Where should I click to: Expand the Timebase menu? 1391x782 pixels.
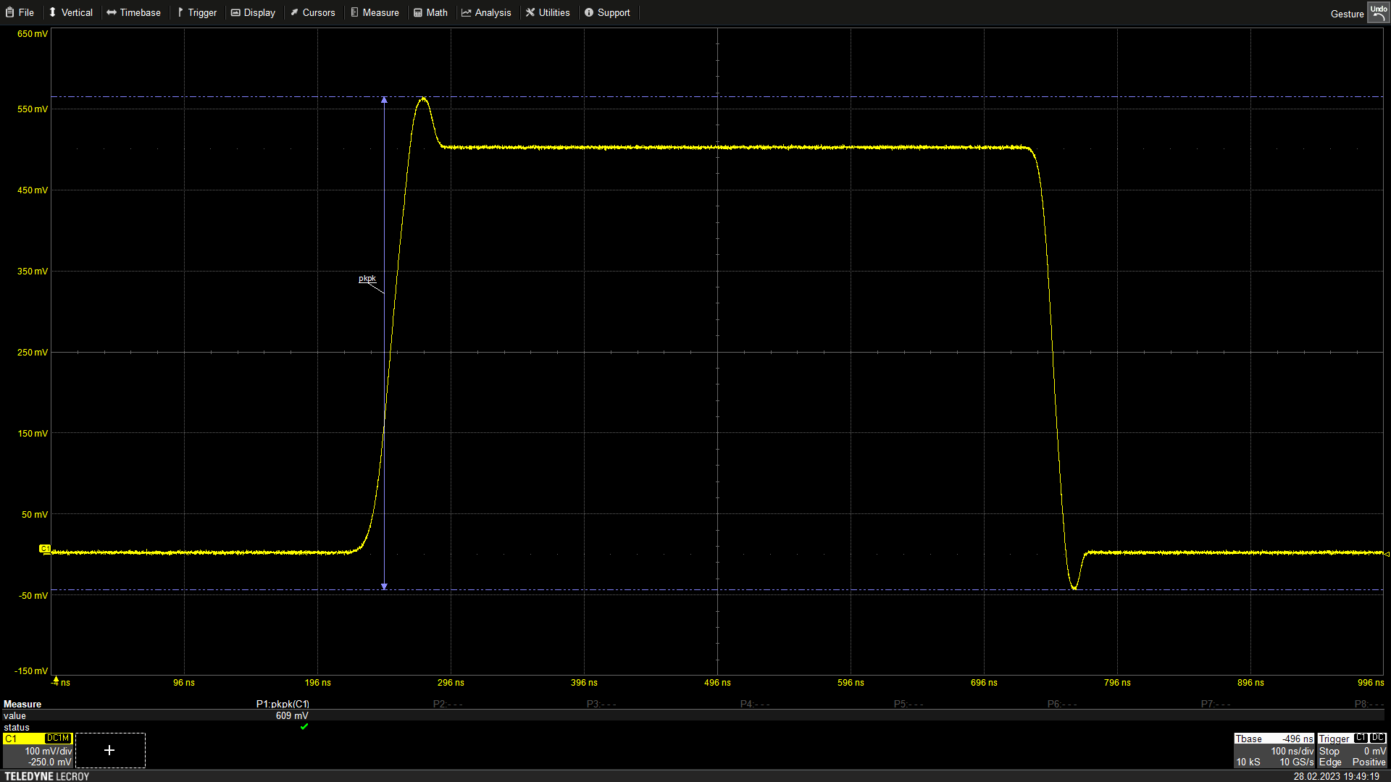coord(133,12)
